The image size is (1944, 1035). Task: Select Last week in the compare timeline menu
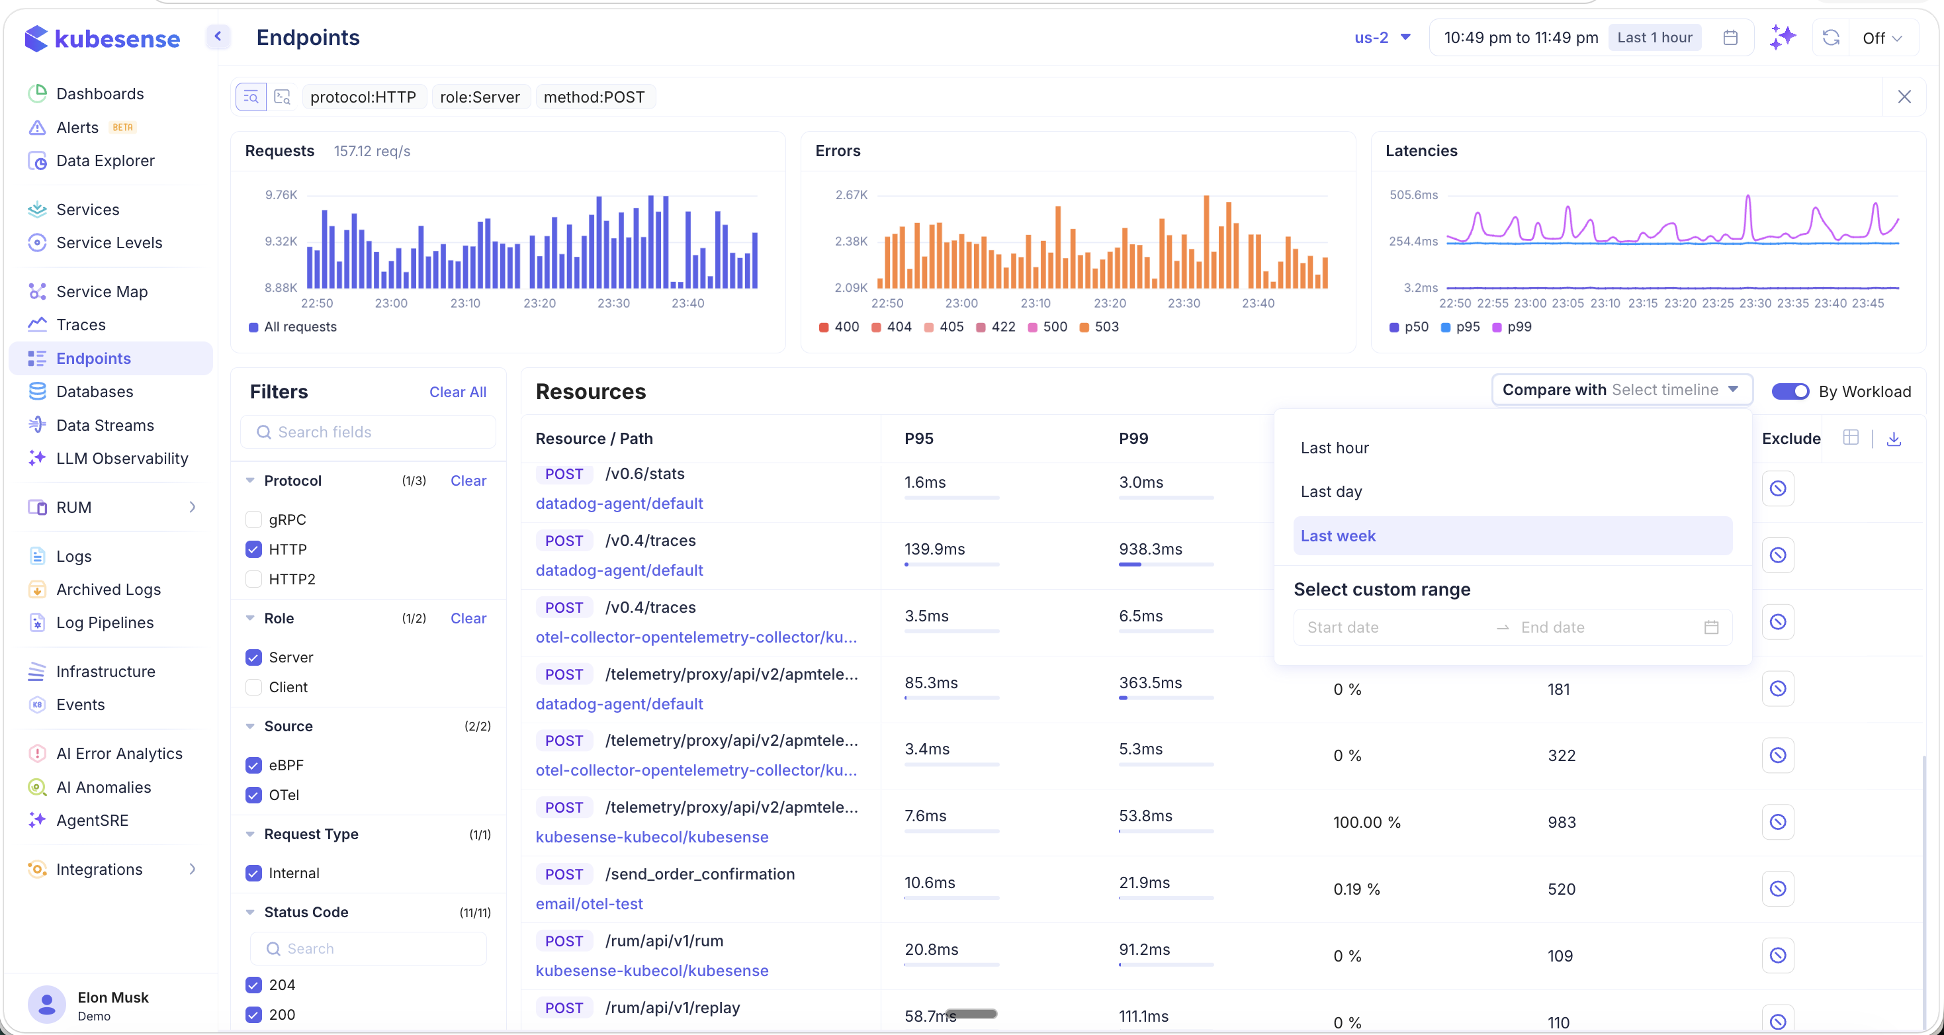(x=1338, y=535)
